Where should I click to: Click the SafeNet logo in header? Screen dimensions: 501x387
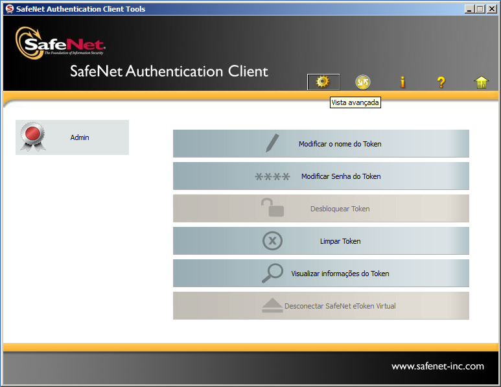(x=61, y=43)
